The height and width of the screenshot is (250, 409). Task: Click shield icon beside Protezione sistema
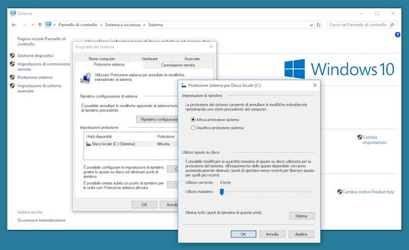pyautogui.click(x=12, y=78)
